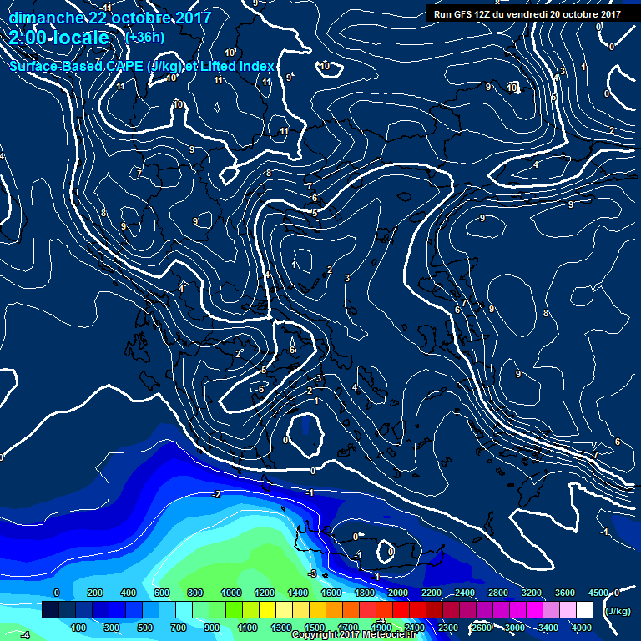Click the '2000' value label above legend

[398, 593]
